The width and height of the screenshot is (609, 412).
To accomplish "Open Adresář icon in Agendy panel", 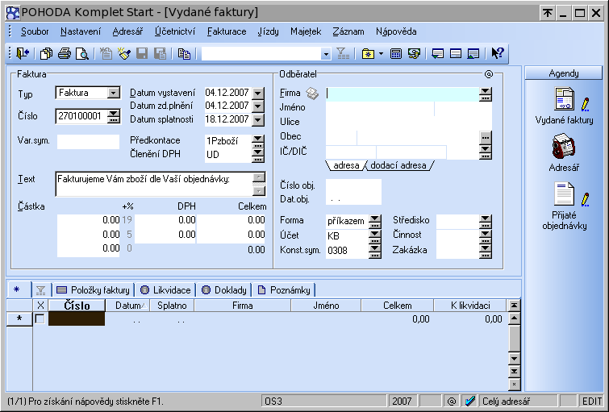I will pyautogui.click(x=564, y=148).
